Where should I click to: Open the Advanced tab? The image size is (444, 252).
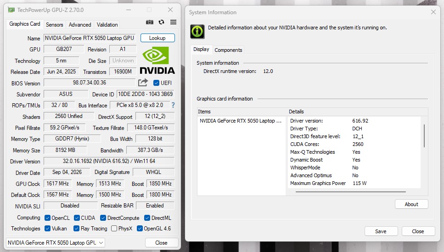tap(80, 25)
